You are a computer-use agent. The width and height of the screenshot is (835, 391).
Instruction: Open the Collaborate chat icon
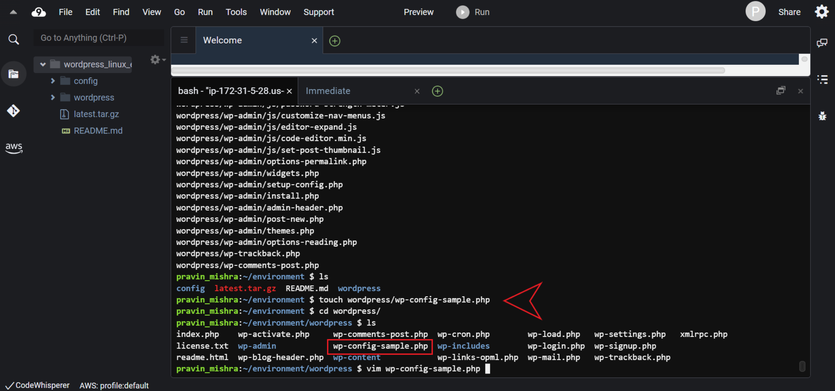pyautogui.click(x=822, y=43)
